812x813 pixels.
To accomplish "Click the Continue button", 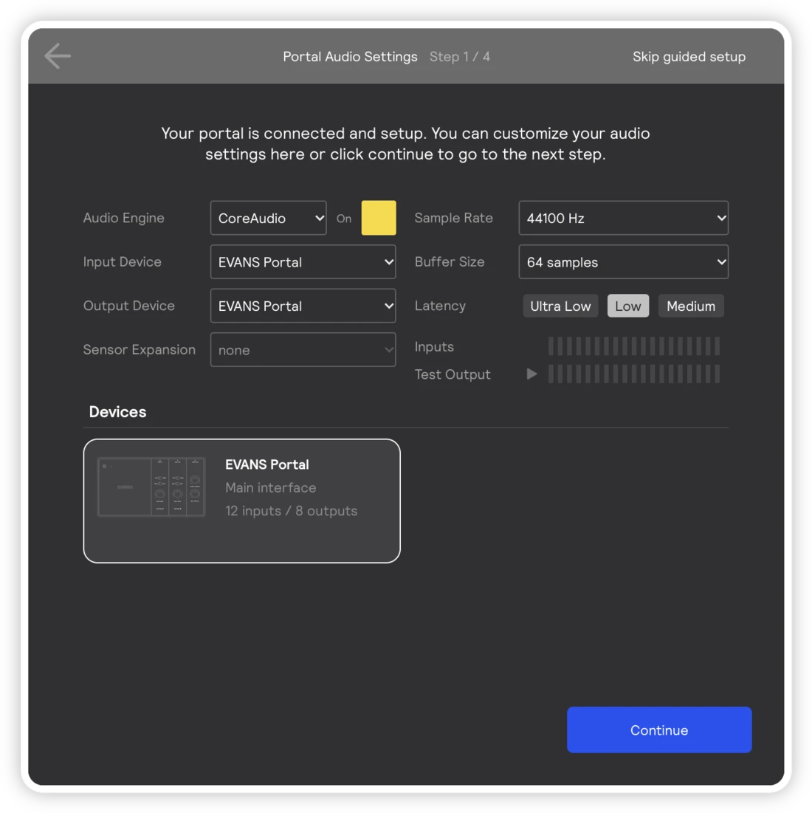I will [659, 730].
